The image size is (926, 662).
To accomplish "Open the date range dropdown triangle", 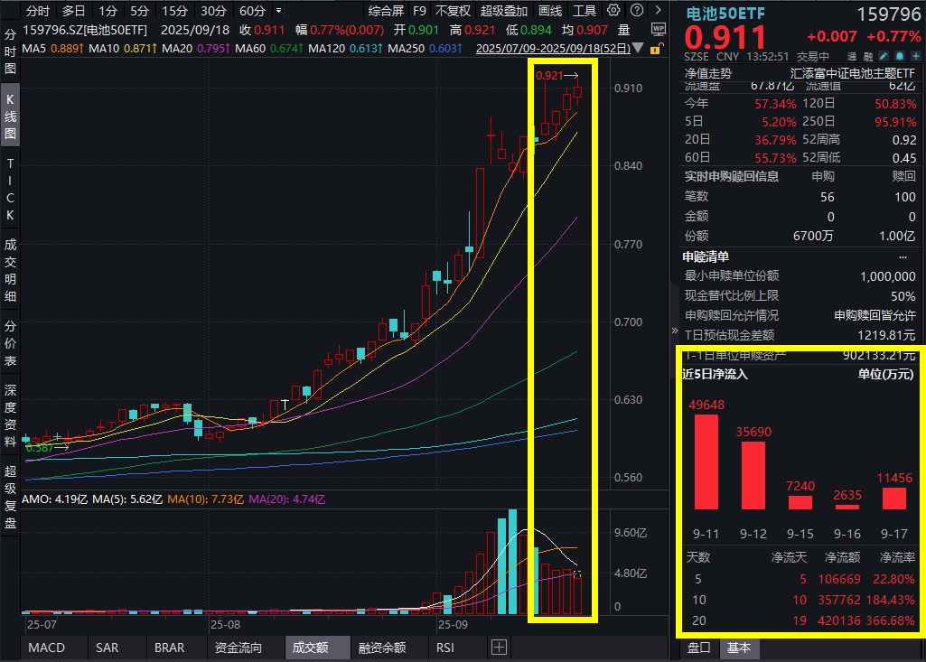I will (636, 48).
